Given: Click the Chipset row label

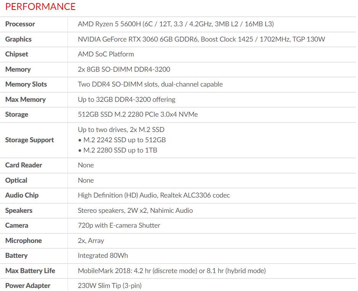Looking at the screenshot, I should pos(17,54).
